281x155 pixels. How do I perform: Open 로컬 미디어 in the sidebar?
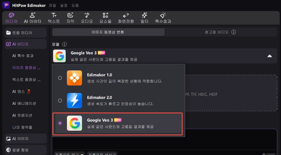(25, 33)
